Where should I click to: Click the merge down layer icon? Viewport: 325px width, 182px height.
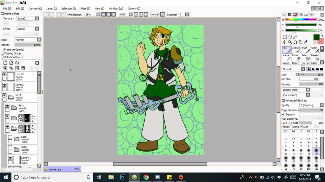(x=11, y=68)
